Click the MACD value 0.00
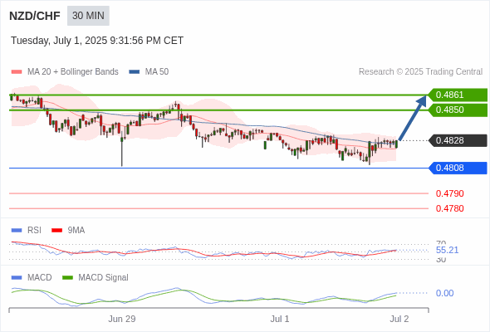Viewport: 490px width, 332px height. point(444,293)
